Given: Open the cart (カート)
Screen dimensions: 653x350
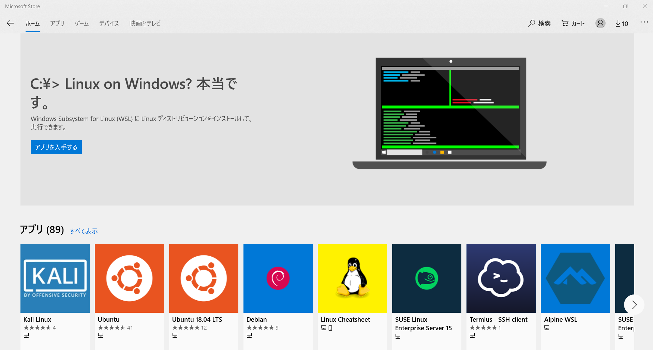Looking at the screenshot, I should click(573, 23).
